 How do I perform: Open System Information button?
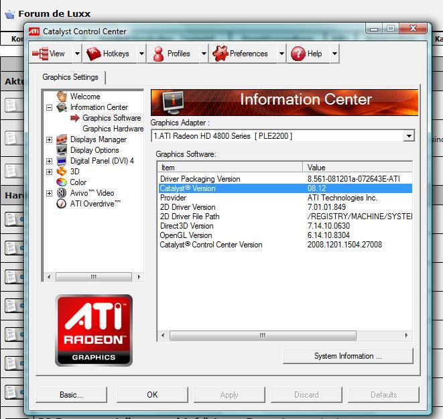coord(348,356)
